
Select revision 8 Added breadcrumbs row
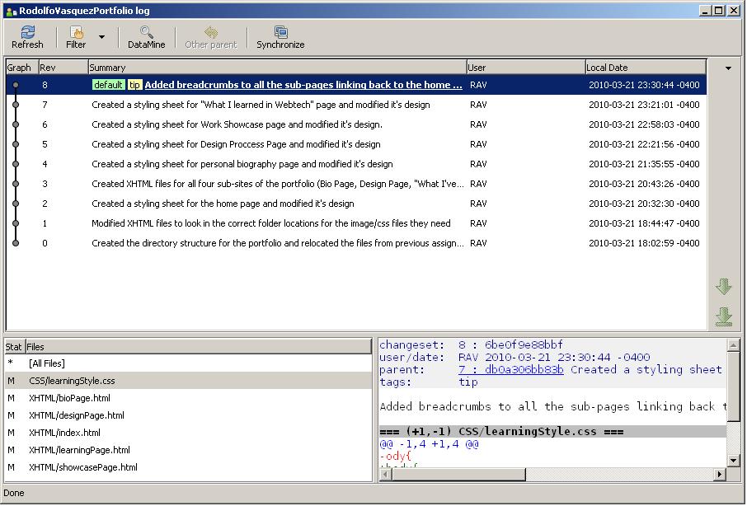pyautogui.click(x=356, y=85)
